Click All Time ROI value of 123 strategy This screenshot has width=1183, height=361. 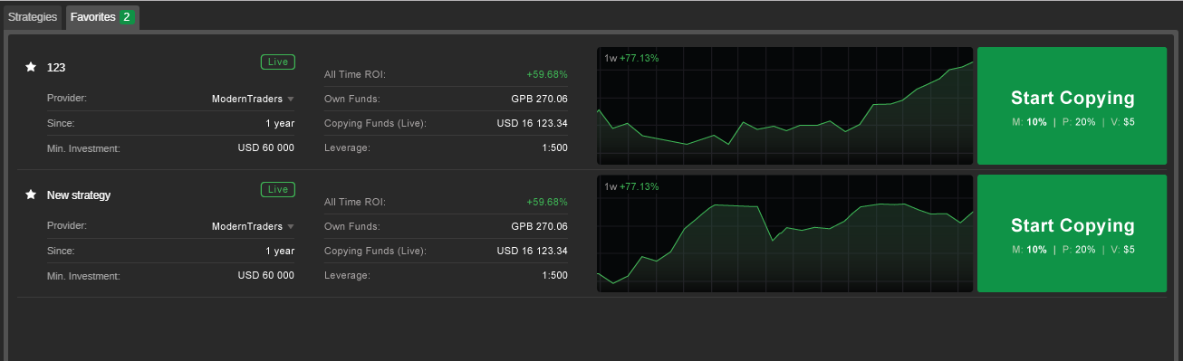(x=546, y=74)
